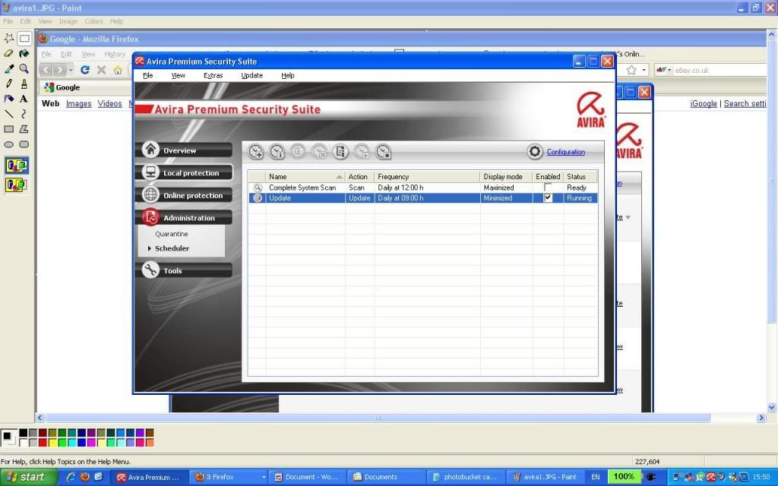Screen dimensions: 778x486
Task: Pick the red color in Paint's palette
Action: [43, 443]
